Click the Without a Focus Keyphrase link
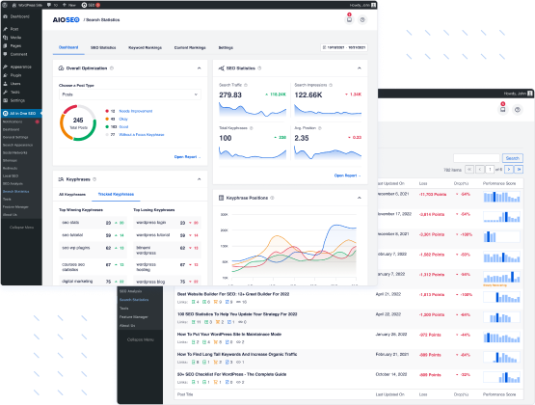535x405 pixels. click(142, 135)
